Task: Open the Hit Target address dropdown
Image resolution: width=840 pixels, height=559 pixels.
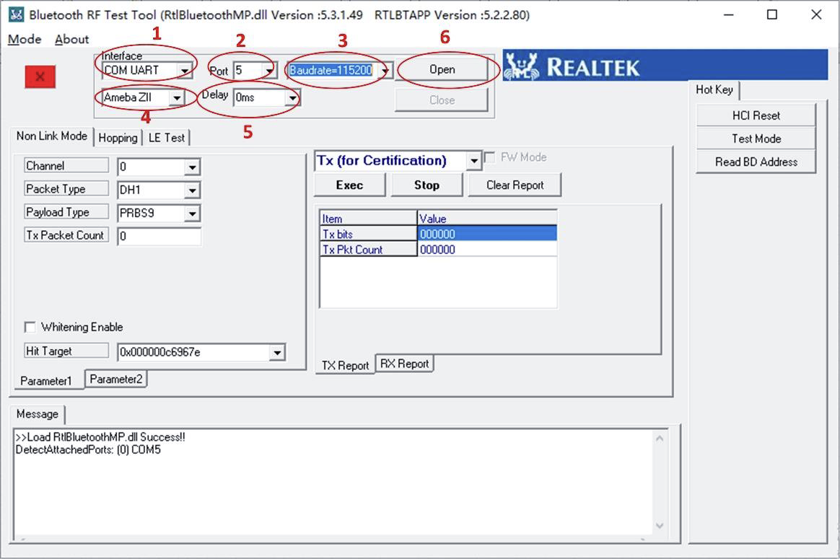Action: tap(277, 352)
